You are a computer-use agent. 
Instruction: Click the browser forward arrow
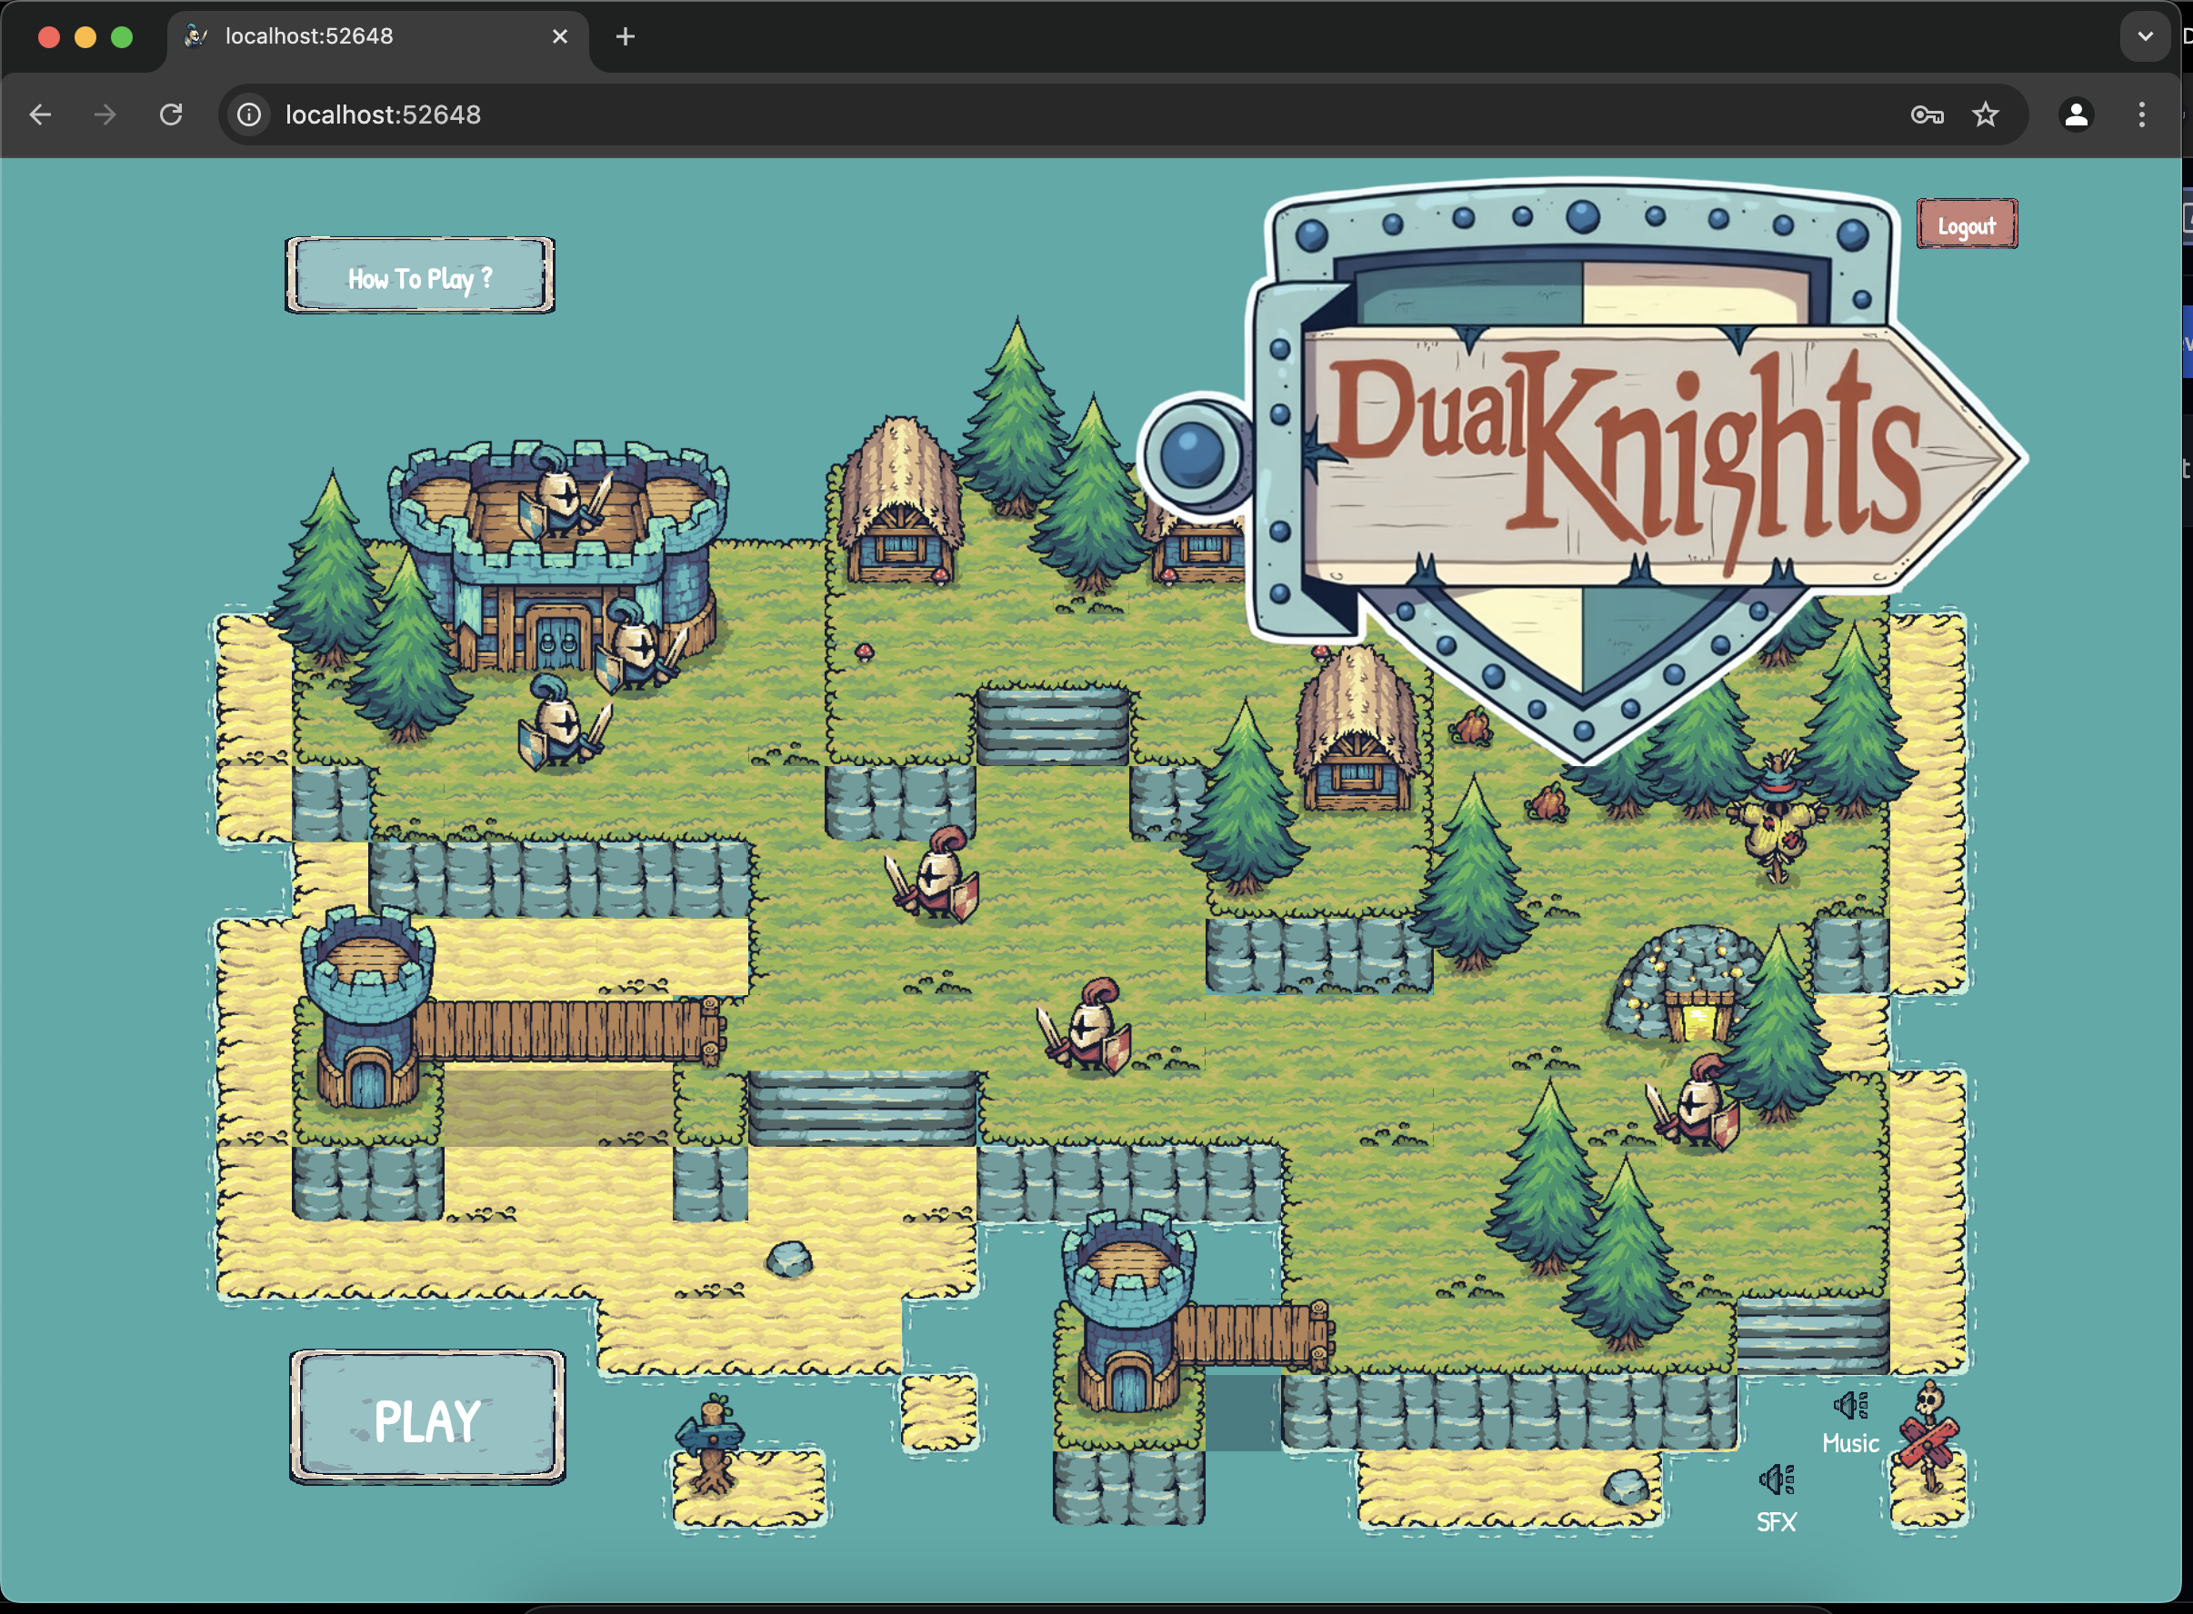[x=105, y=115]
